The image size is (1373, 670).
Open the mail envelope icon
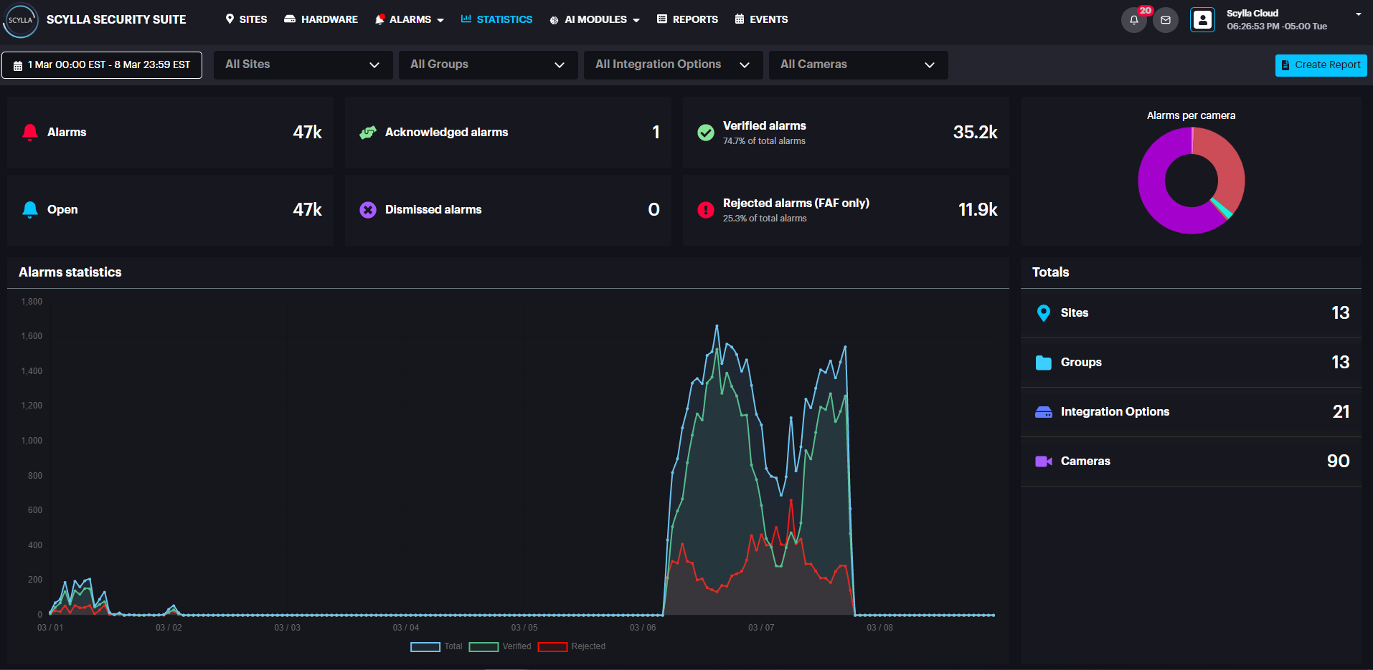click(1166, 20)
